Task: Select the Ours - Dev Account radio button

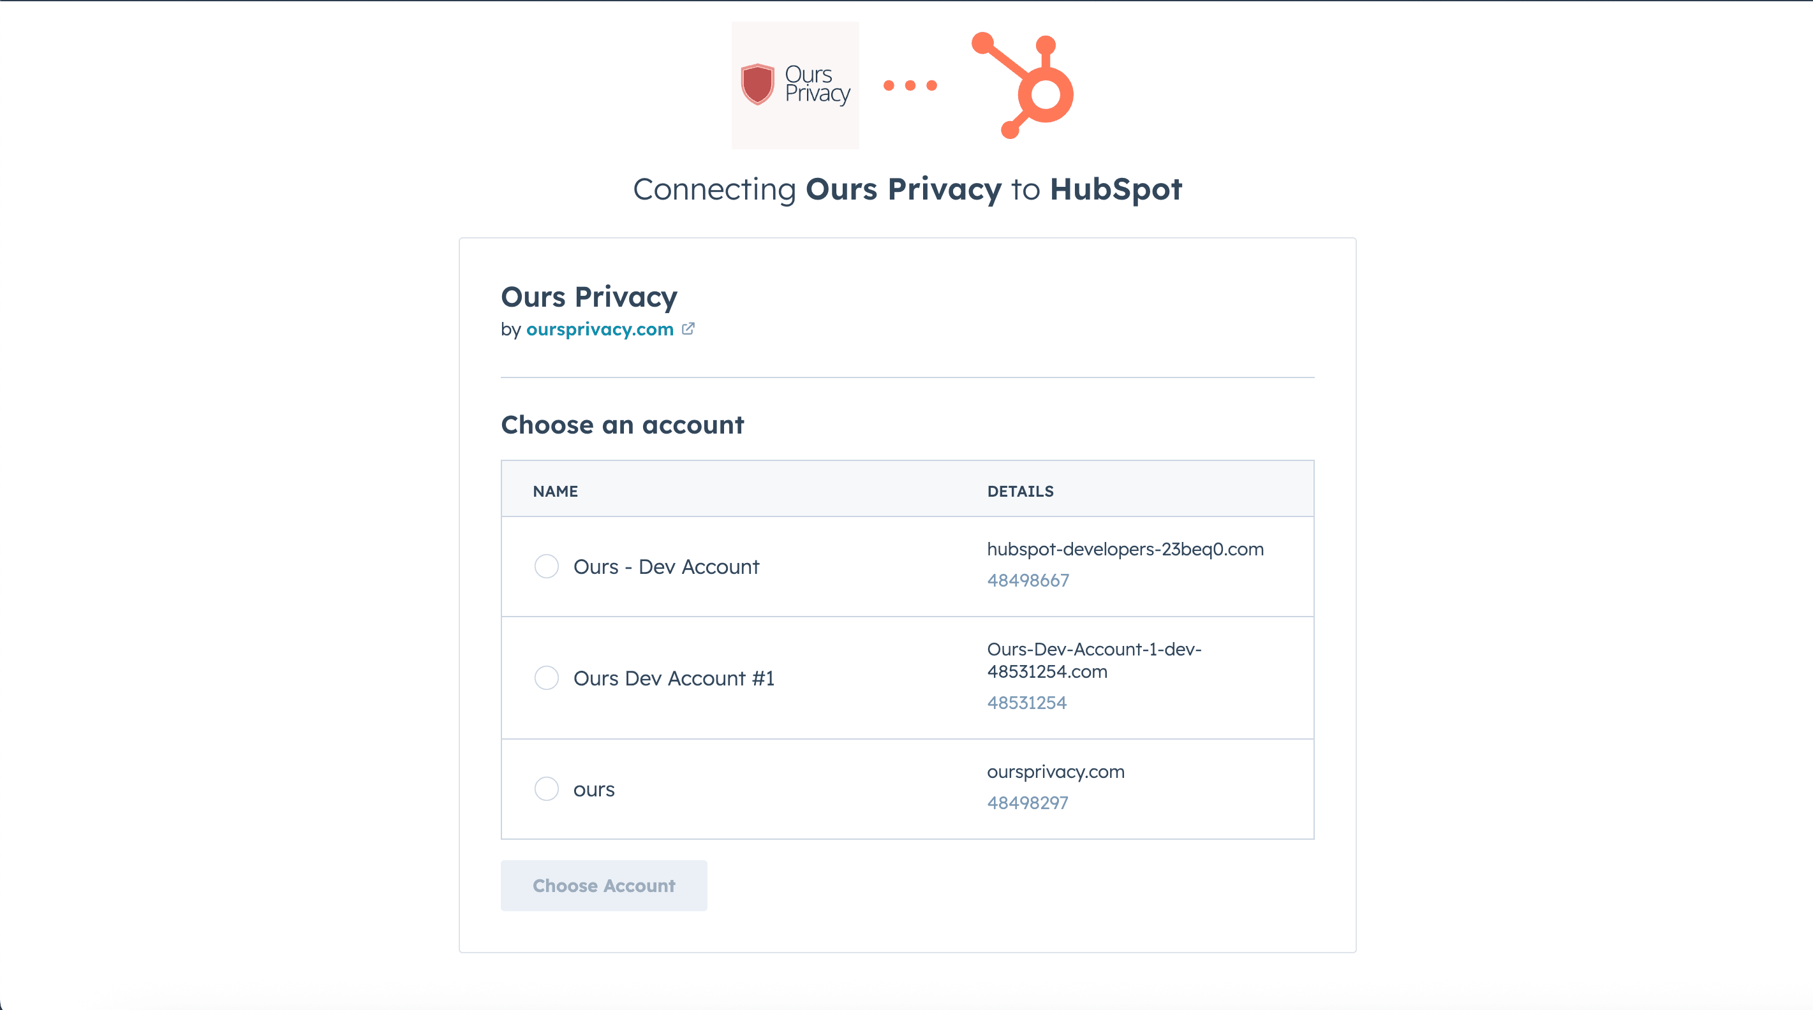Action: click(546, 566)
